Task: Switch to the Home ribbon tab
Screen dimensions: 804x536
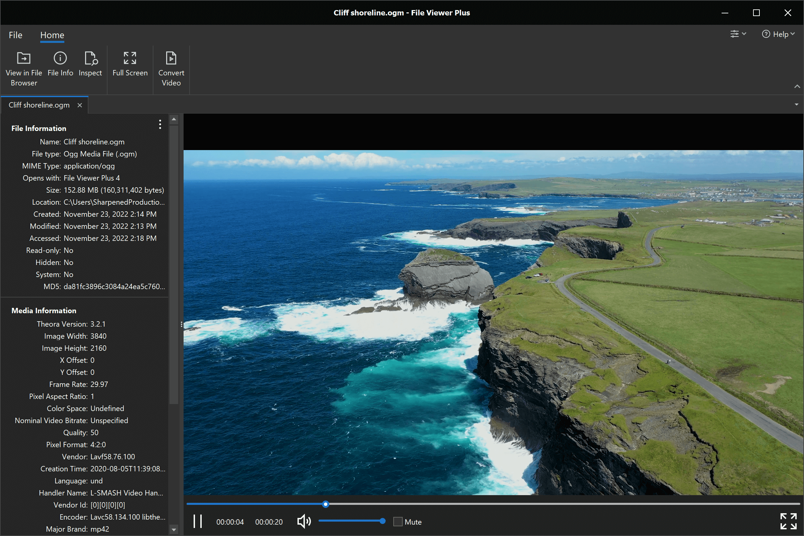Action: [52, 35]
